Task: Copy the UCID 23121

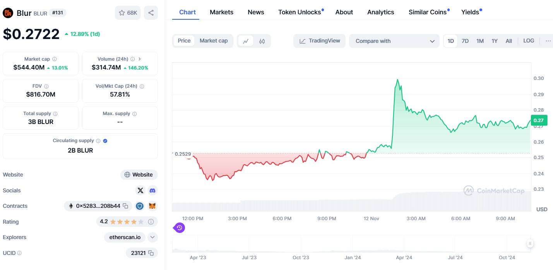Action: 151,253
